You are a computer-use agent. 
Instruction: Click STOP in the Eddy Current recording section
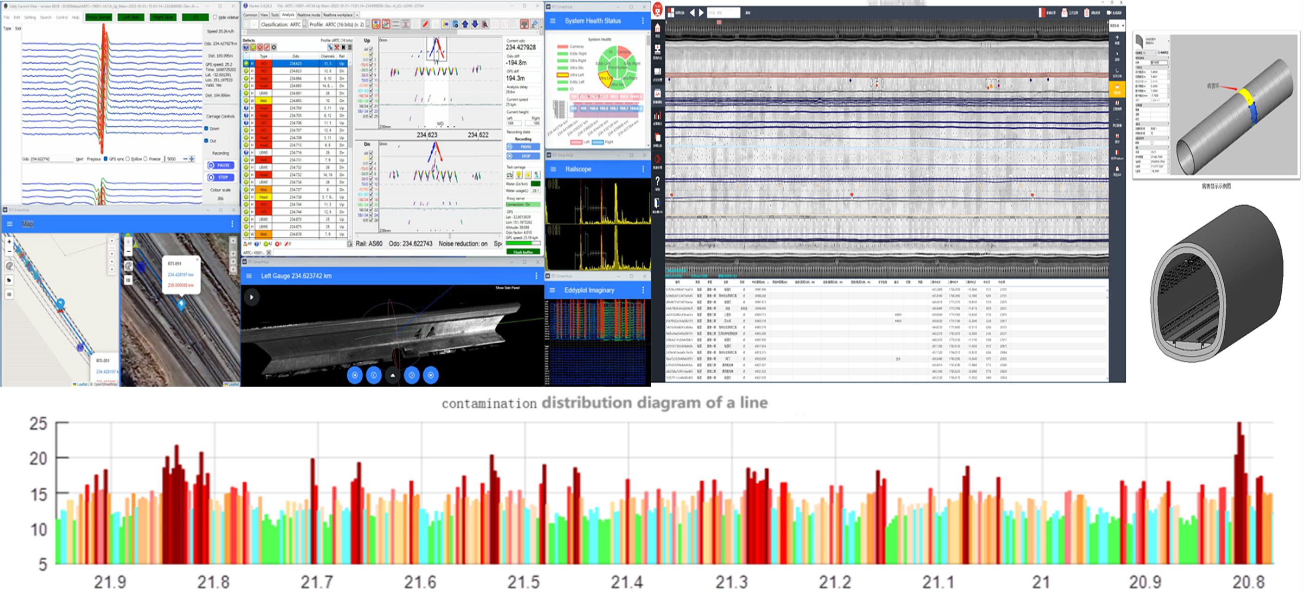pyautogui.click(x=220, y=177)
